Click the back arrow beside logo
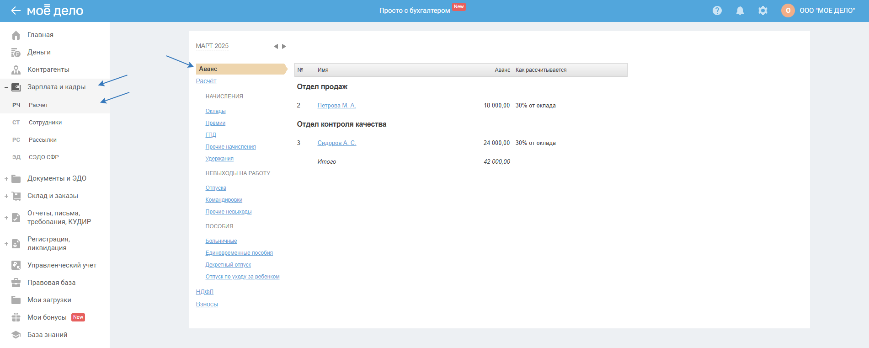 point(16,11)
